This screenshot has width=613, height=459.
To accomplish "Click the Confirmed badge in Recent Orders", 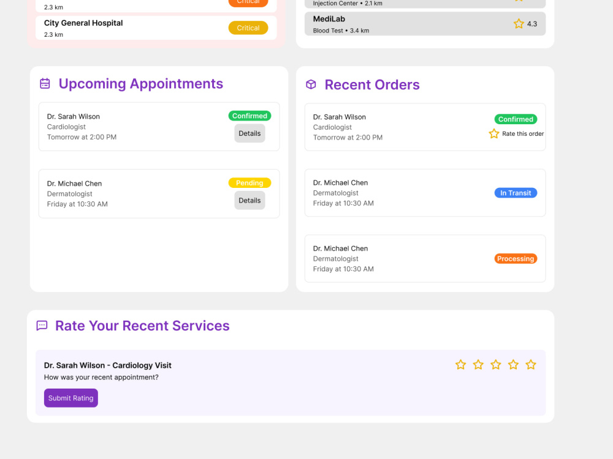I will pyautogui.click(x=516, y=119).
